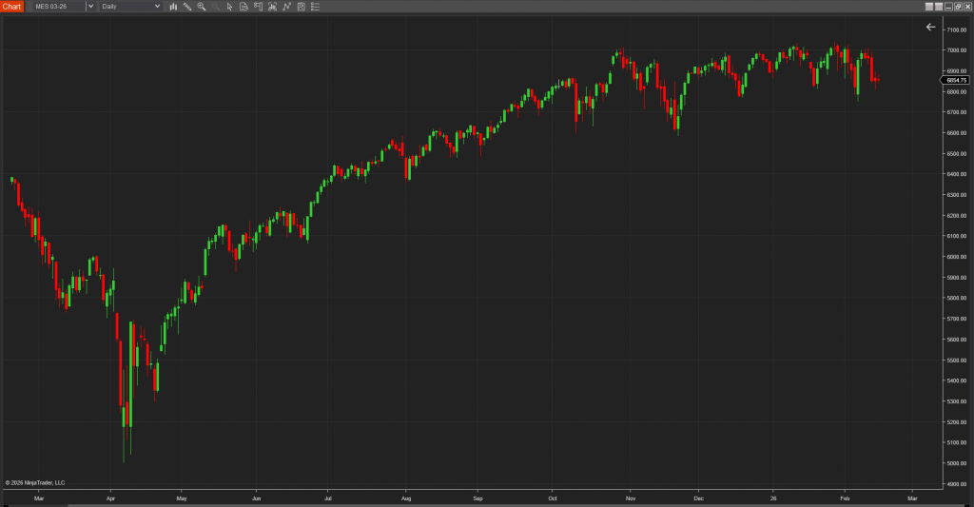The image size is (974, 507).
Task: Click the second gray link color square
Action: (x=938, y=6)
